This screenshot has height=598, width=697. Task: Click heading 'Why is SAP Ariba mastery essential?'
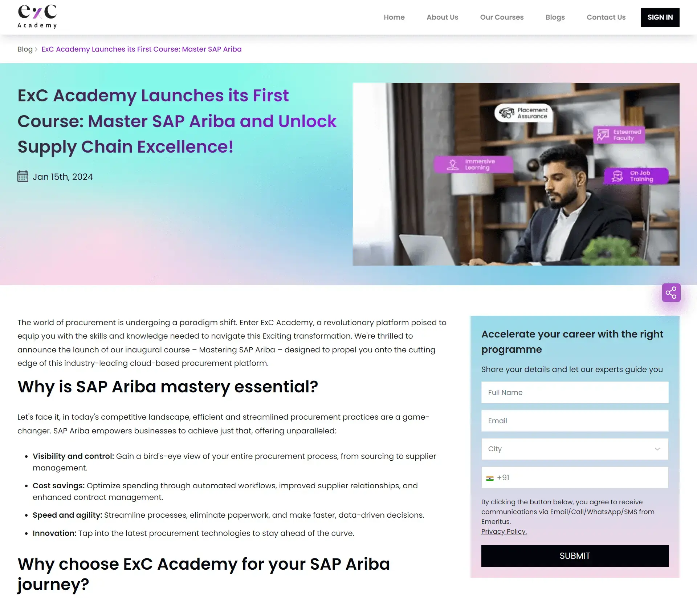tap(168, 387)
